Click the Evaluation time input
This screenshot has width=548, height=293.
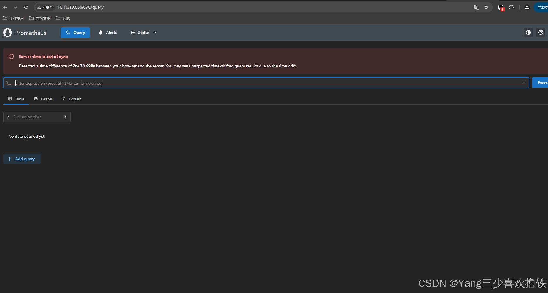click(37, 117)
